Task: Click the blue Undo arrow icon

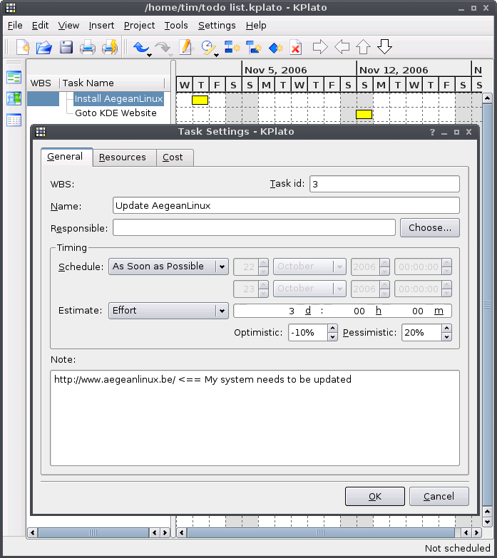Action: [x=140, y=46]
